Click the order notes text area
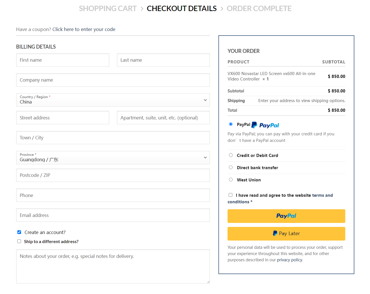Screen dimensions: 370x294 click(113, 266)
